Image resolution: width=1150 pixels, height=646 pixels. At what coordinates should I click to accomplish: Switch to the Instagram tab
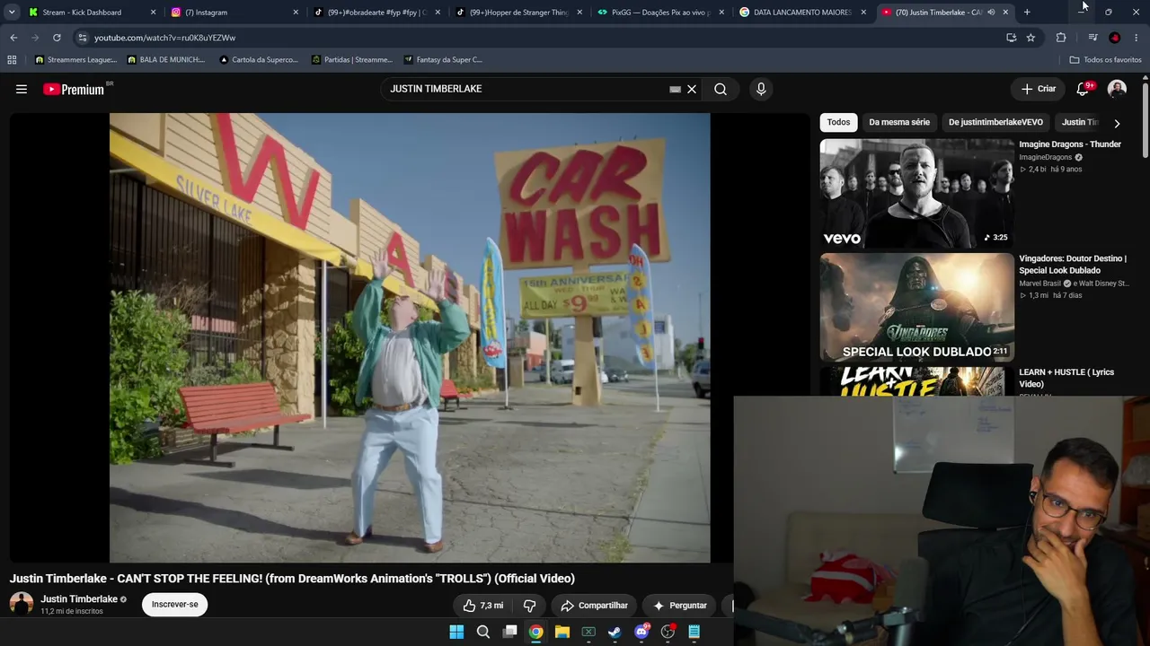(x=234, y=13)
